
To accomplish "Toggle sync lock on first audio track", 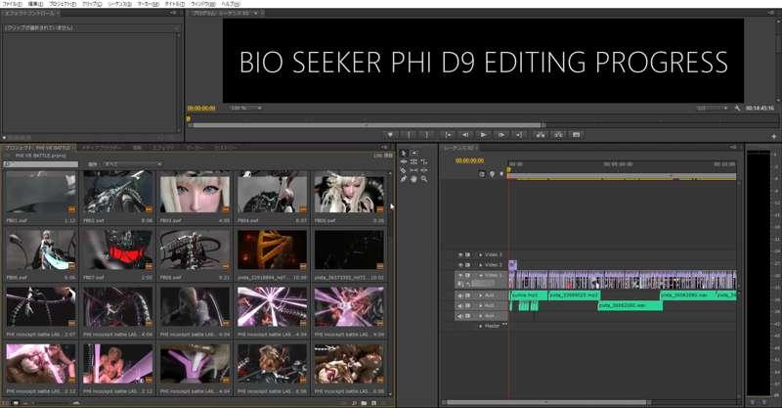I will pyautogui.click(x=468, y=295).
